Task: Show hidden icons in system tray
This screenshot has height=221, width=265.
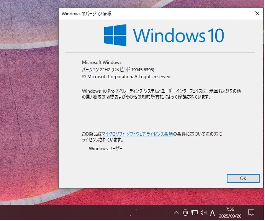Action: (177, 213)
